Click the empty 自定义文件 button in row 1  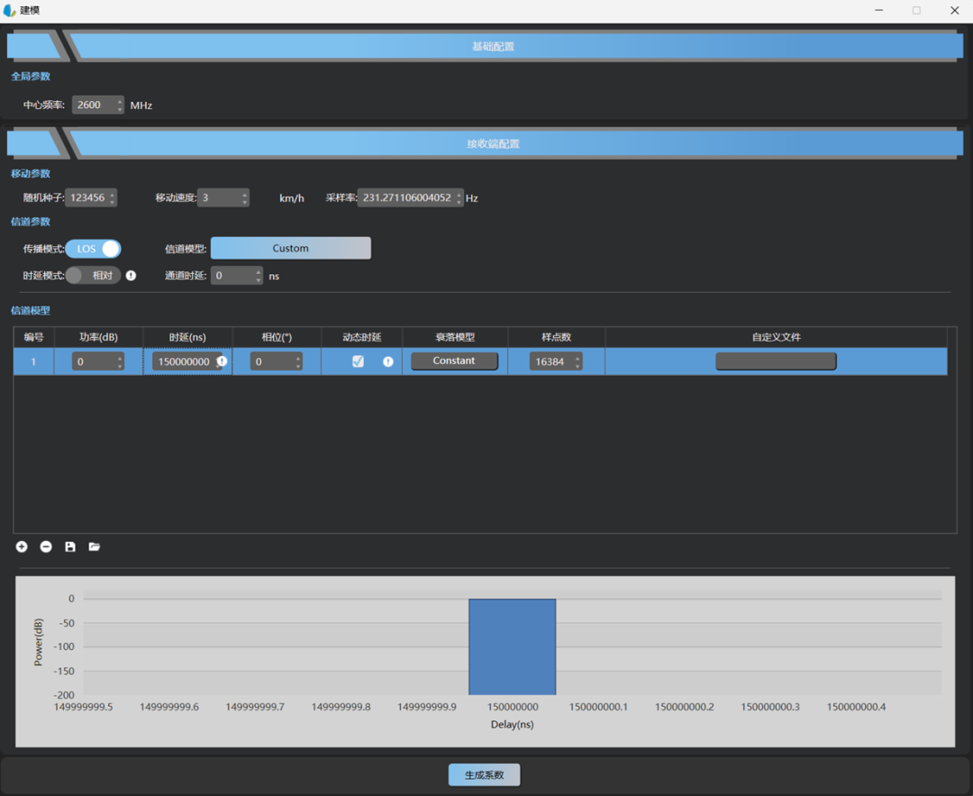[776, 361]
